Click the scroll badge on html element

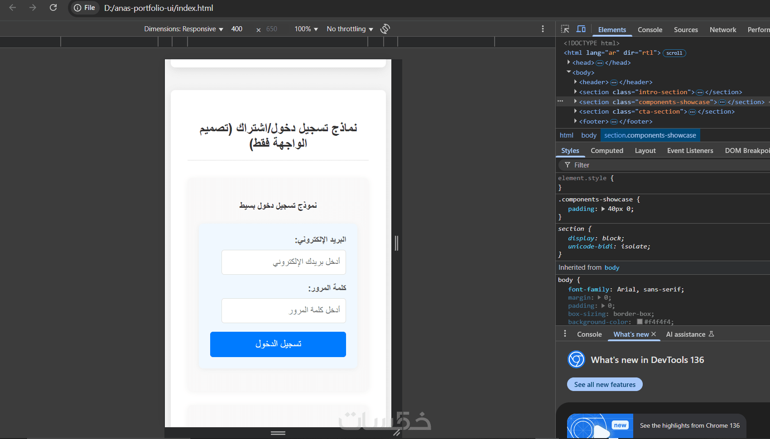click(674, 53)
